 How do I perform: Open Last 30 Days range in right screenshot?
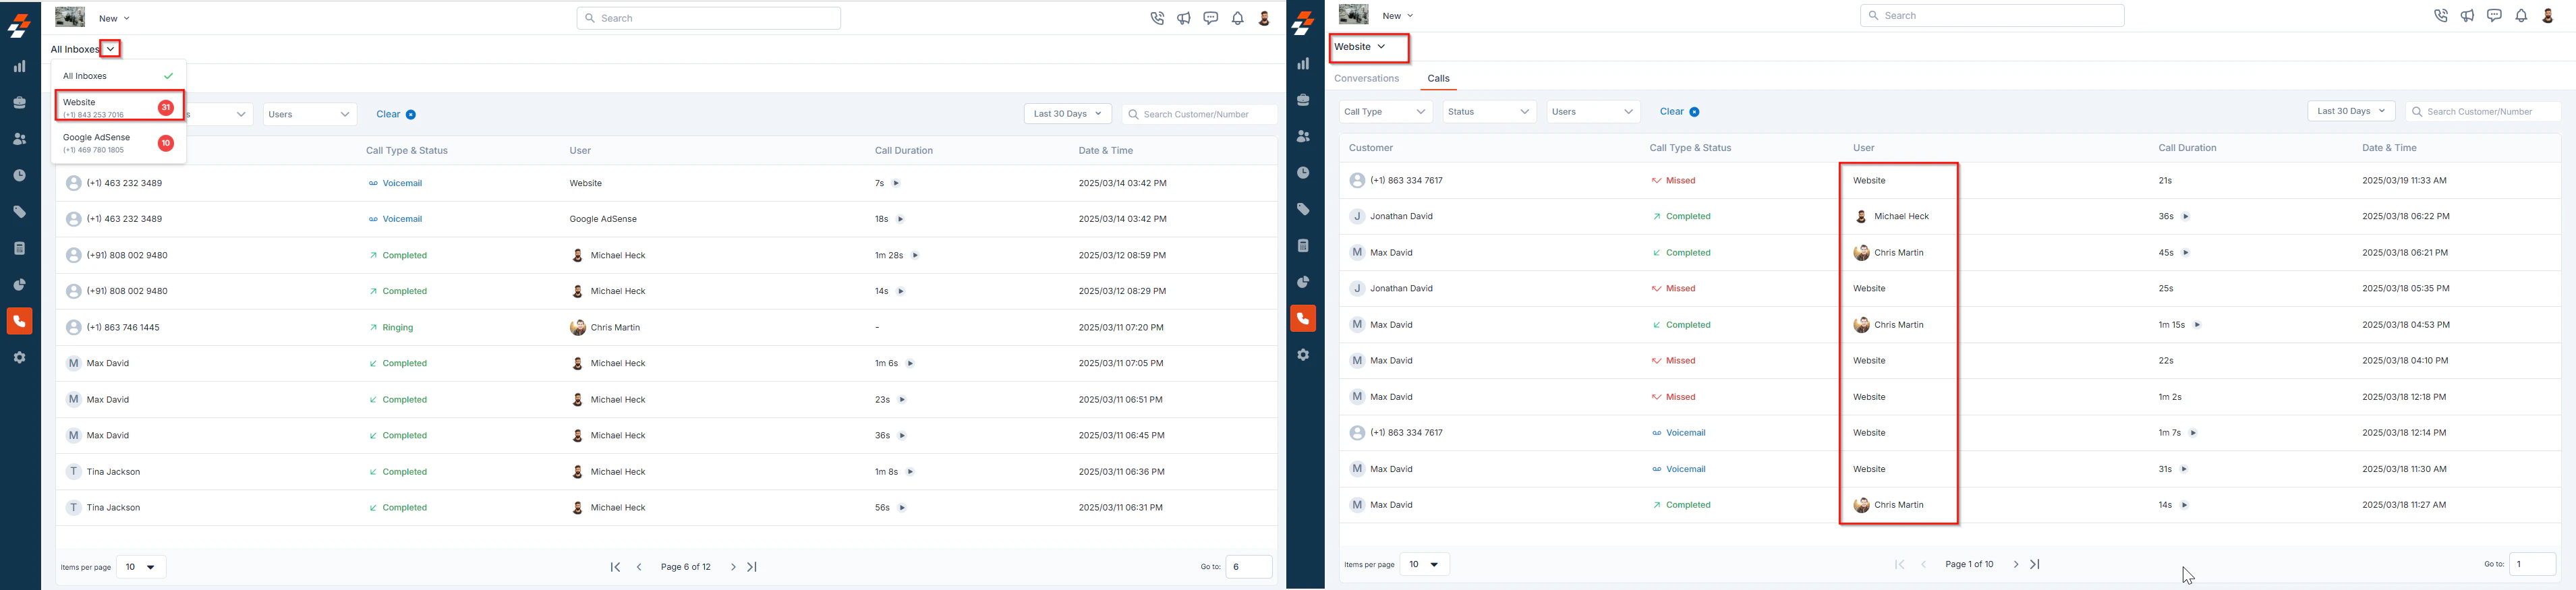click(2351, 111)
